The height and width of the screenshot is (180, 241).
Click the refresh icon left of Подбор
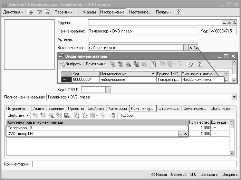click(113, 115)
